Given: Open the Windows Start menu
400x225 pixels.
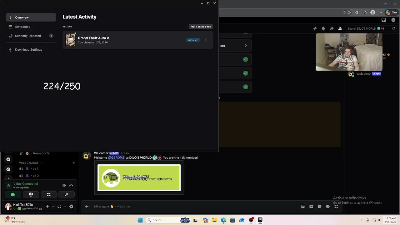Looking at the screenshot, I should point(140,220).
